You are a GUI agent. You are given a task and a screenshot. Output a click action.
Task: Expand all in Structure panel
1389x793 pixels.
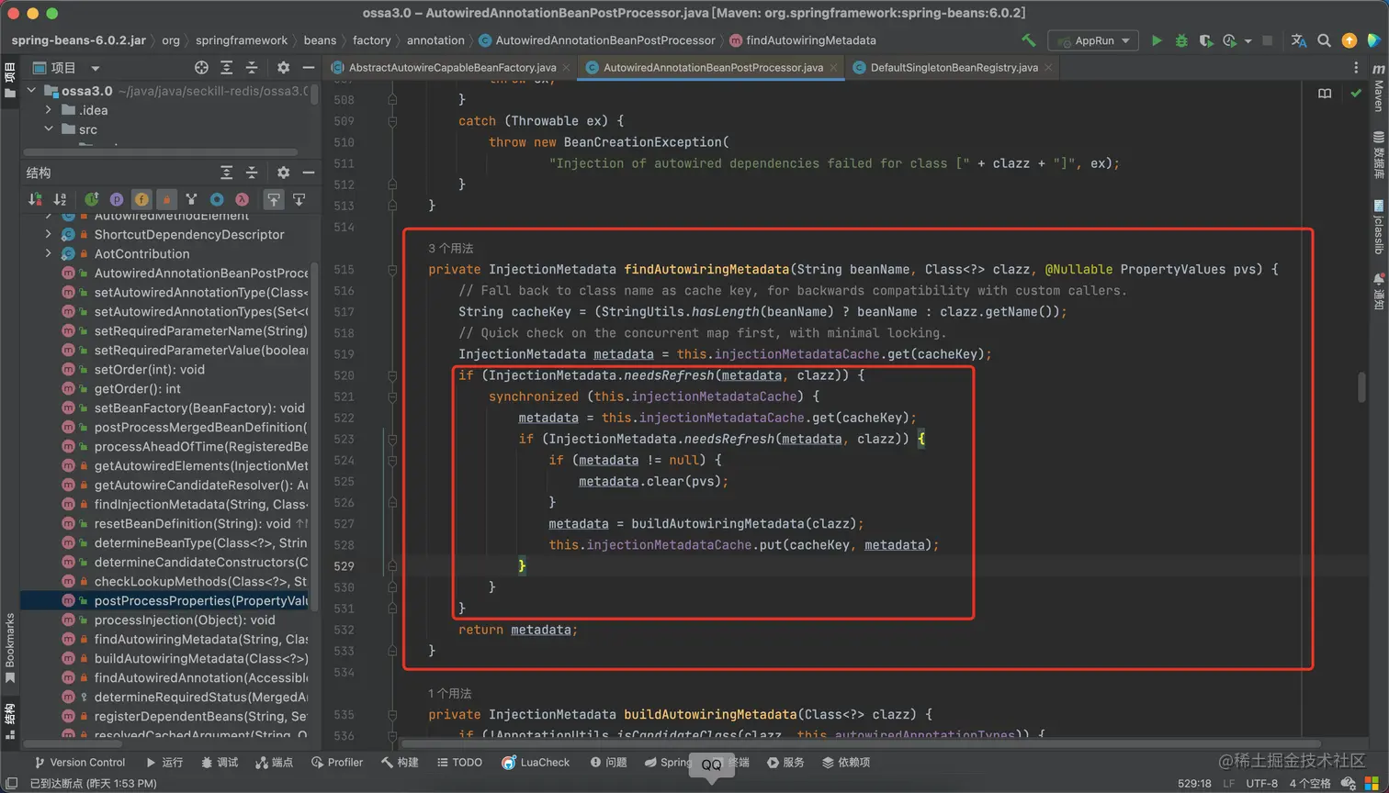point(227,173)
